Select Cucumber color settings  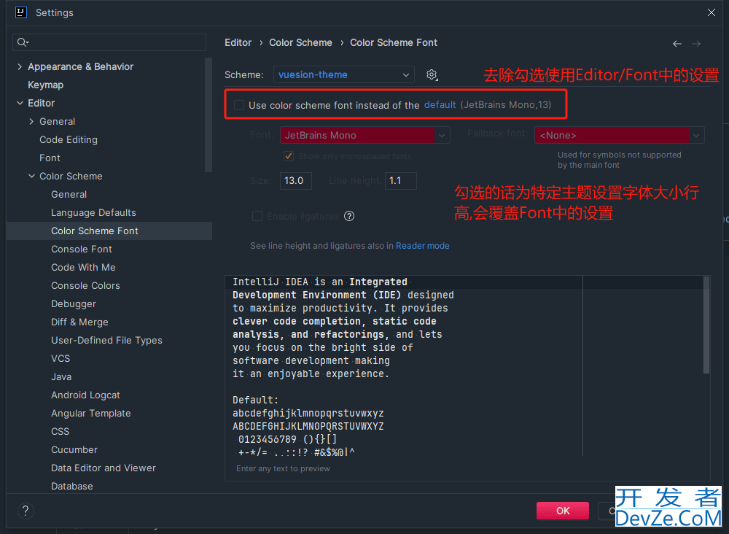pyautogui.click(x=74, y=450)
